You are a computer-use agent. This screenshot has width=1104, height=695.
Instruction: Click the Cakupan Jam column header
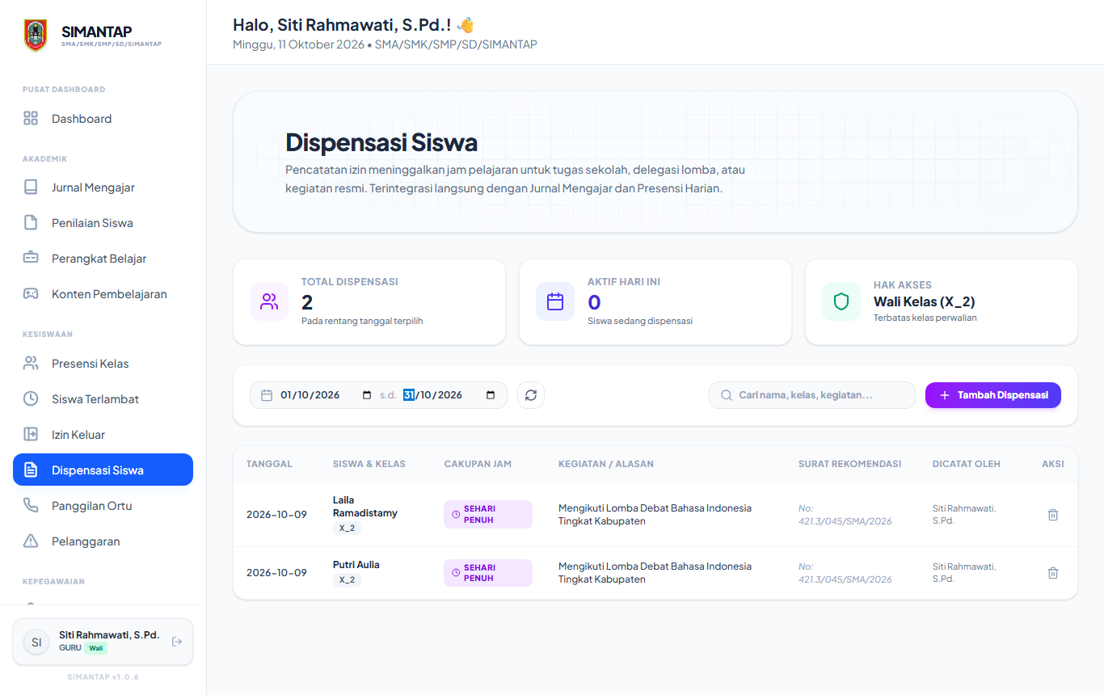pyautogui.click(x=478, y=464)
